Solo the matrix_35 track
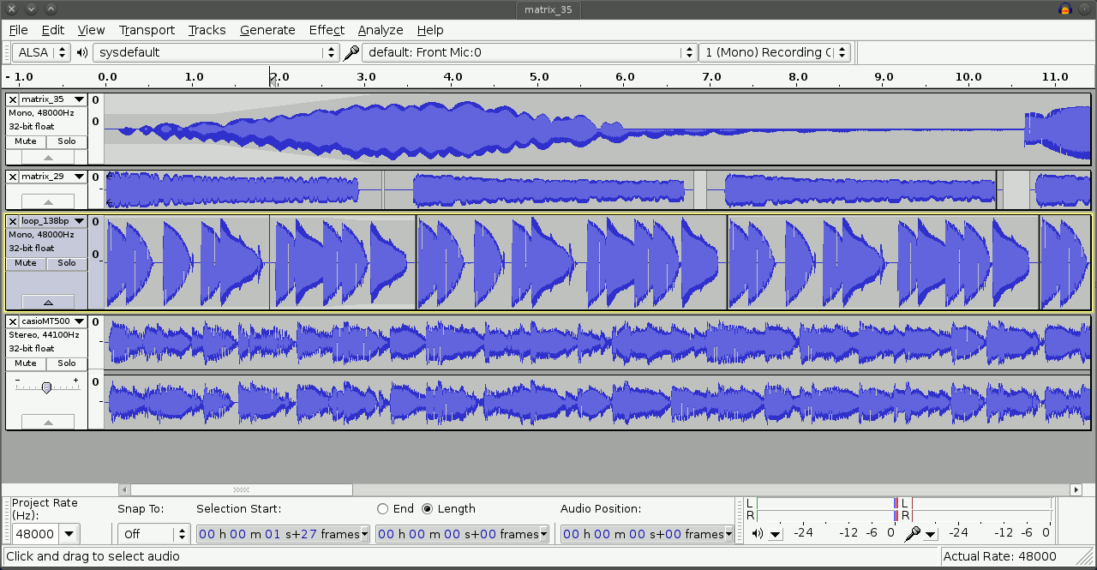This screenshot has height=570, width=1097. [67, 141]
